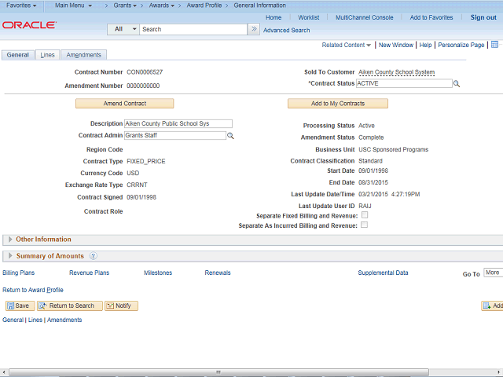The image size is (503, 377).
Task: Toggle Separate Fixed Billing and Revenue checkbox
Action: (365, 214)
